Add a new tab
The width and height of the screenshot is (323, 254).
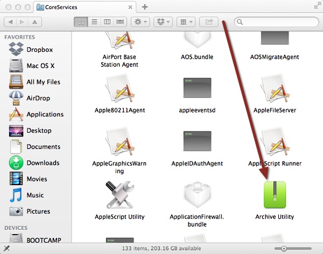[145, 7]
